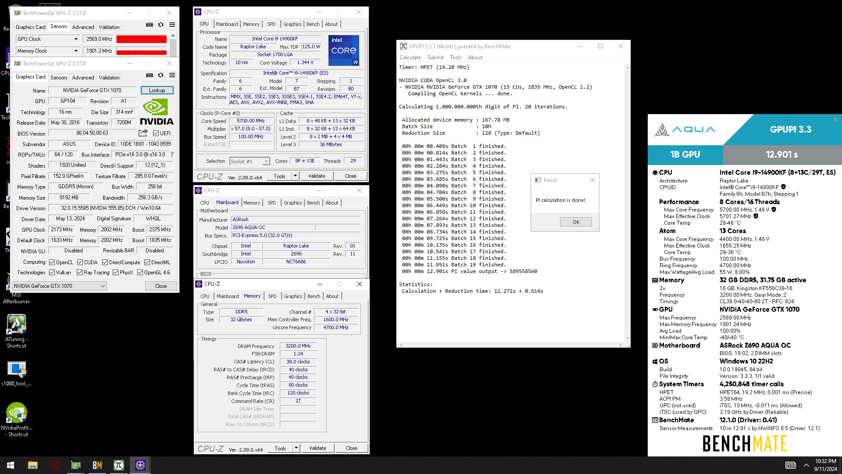Image resolution: width=842 pixels, height=474 pixels.
Task: Toggle CUDA checkbox in GPU-Z
Action: click(80, 262)
